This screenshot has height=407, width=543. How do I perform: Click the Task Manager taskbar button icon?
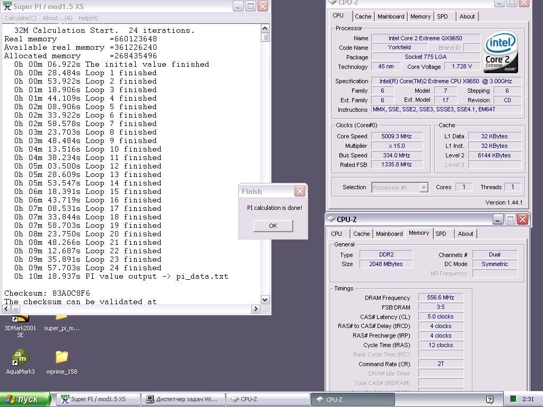tap(150, 399)
